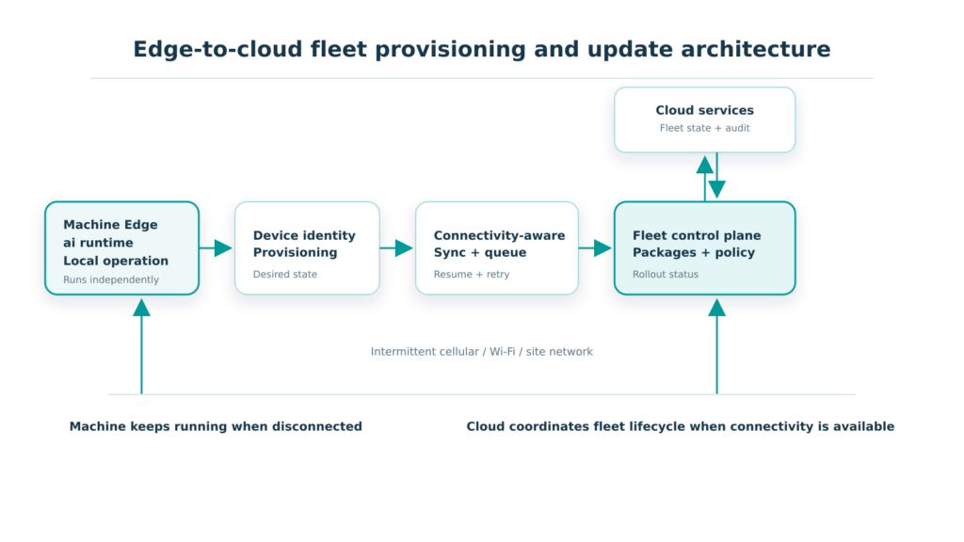964x542 pixels.
Task: Click the 'Sync + queue' heading line
Action: coord(479,252)
